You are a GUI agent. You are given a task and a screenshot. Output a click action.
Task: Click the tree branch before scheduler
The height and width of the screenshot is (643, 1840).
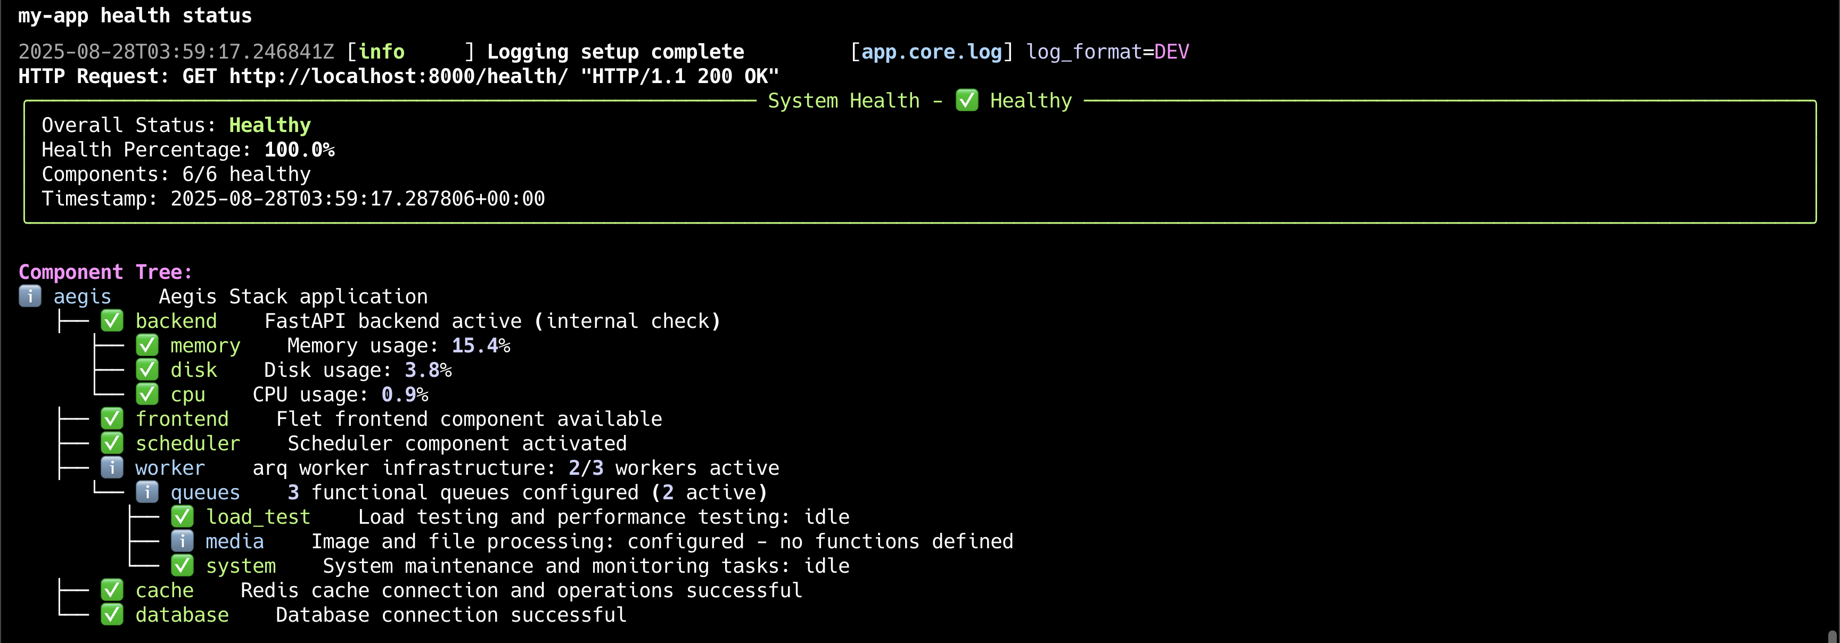73,443
